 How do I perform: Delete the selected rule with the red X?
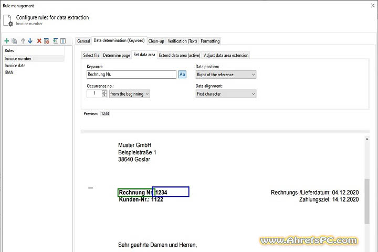39,41
